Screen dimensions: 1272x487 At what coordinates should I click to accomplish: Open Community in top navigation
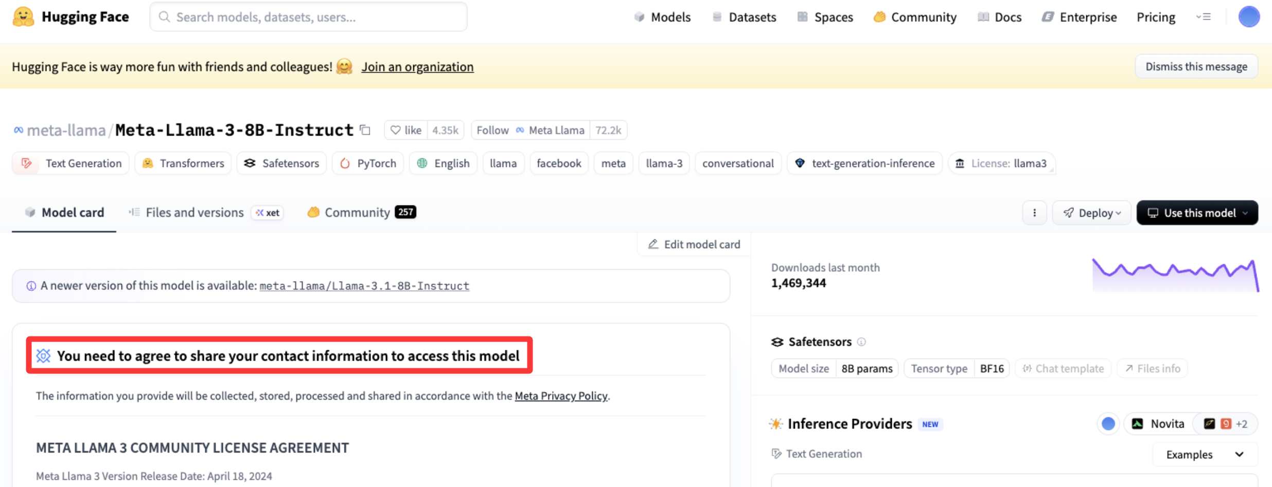915,17
